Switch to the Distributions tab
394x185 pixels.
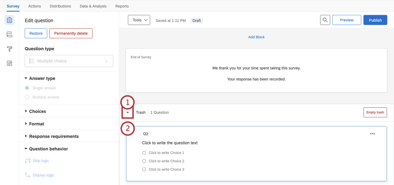point(60,6)
